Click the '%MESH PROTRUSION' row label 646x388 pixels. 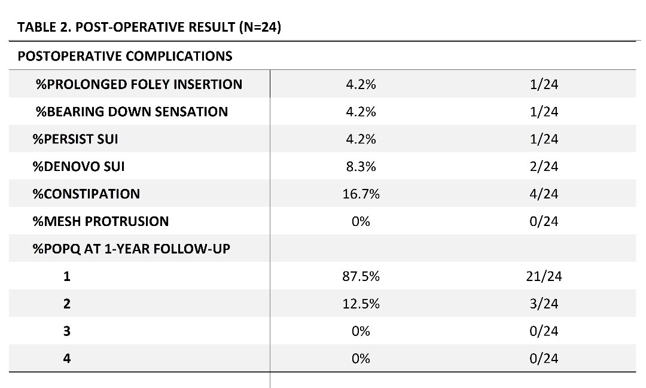(x=100, y=221)
